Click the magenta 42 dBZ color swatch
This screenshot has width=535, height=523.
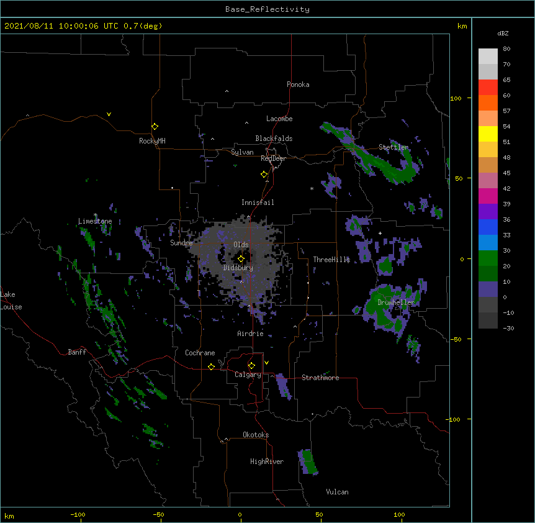488,196
